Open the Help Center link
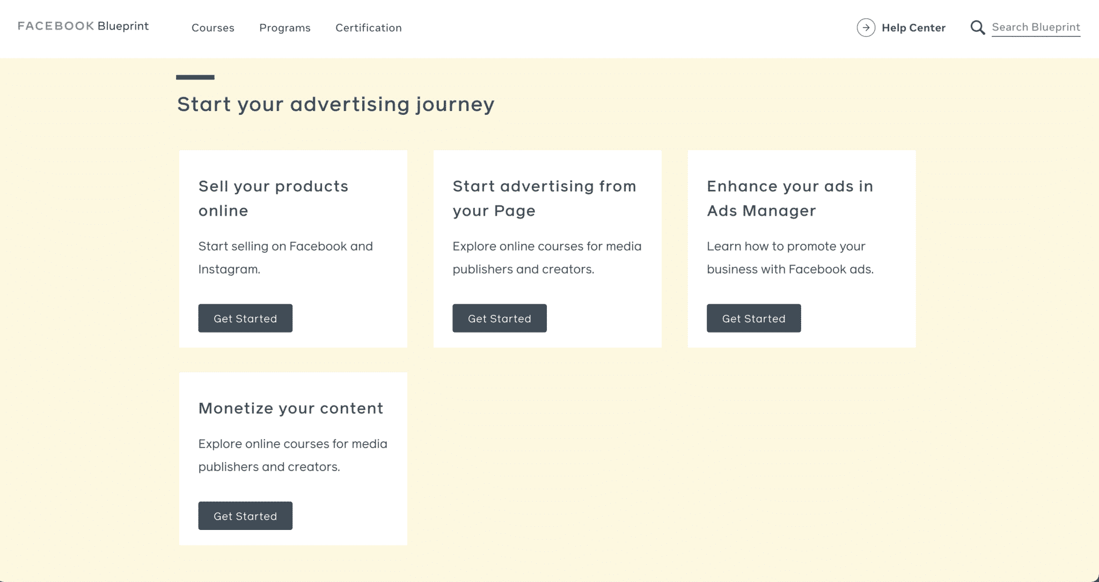This screenshot has height=582, width=1099. [x=913, y=28]
